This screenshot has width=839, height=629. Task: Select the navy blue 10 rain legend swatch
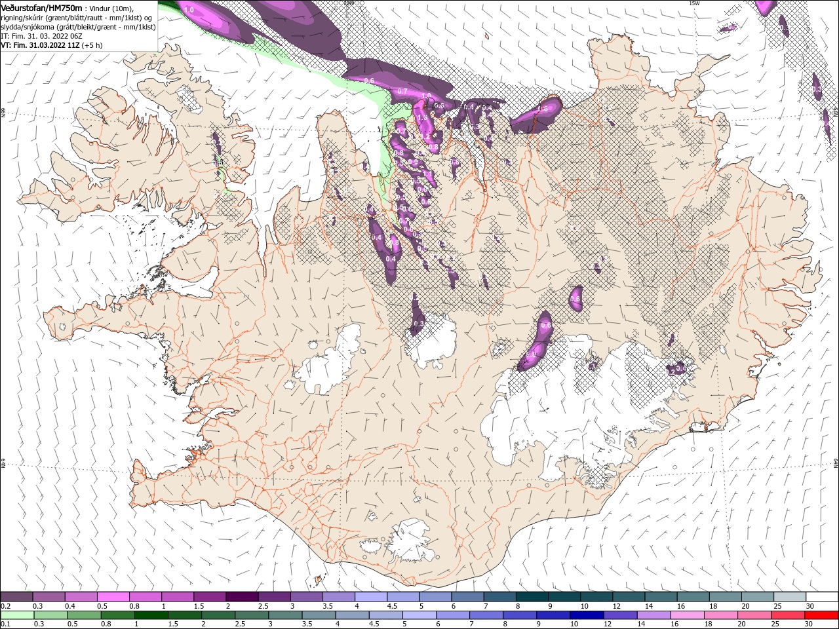(x=586, y=615)
